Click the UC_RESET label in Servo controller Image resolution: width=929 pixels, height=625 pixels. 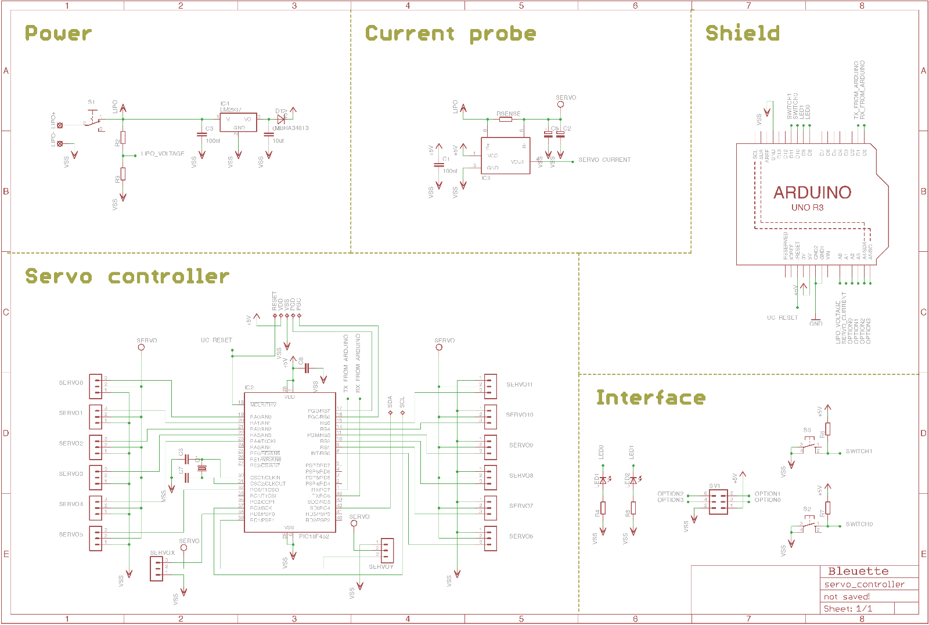coord(216,340)
